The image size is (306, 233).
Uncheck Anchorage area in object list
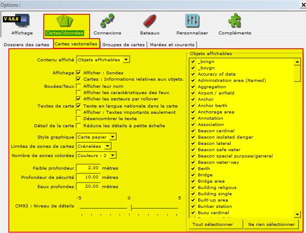click(x=193, y=112)
